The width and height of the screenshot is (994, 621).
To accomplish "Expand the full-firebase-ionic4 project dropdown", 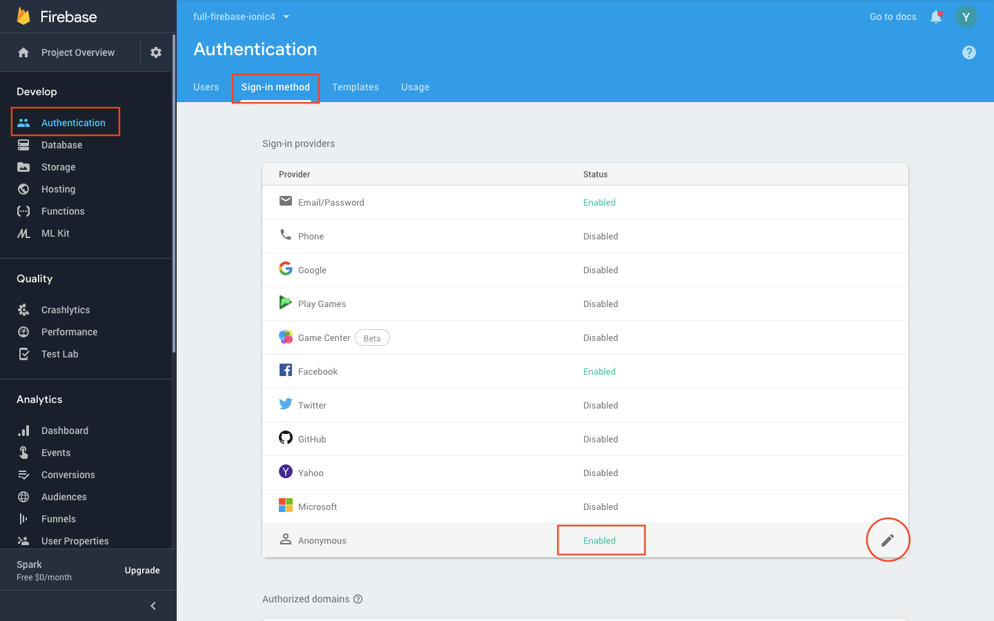I will tap(241, 17).
